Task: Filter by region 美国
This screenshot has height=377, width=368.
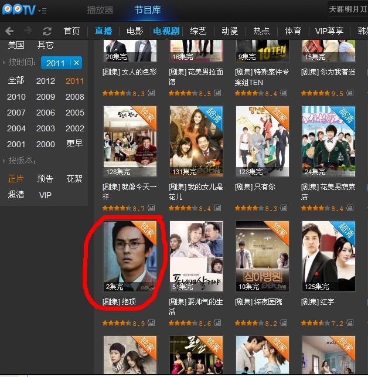Action: (x=16, y=45)
